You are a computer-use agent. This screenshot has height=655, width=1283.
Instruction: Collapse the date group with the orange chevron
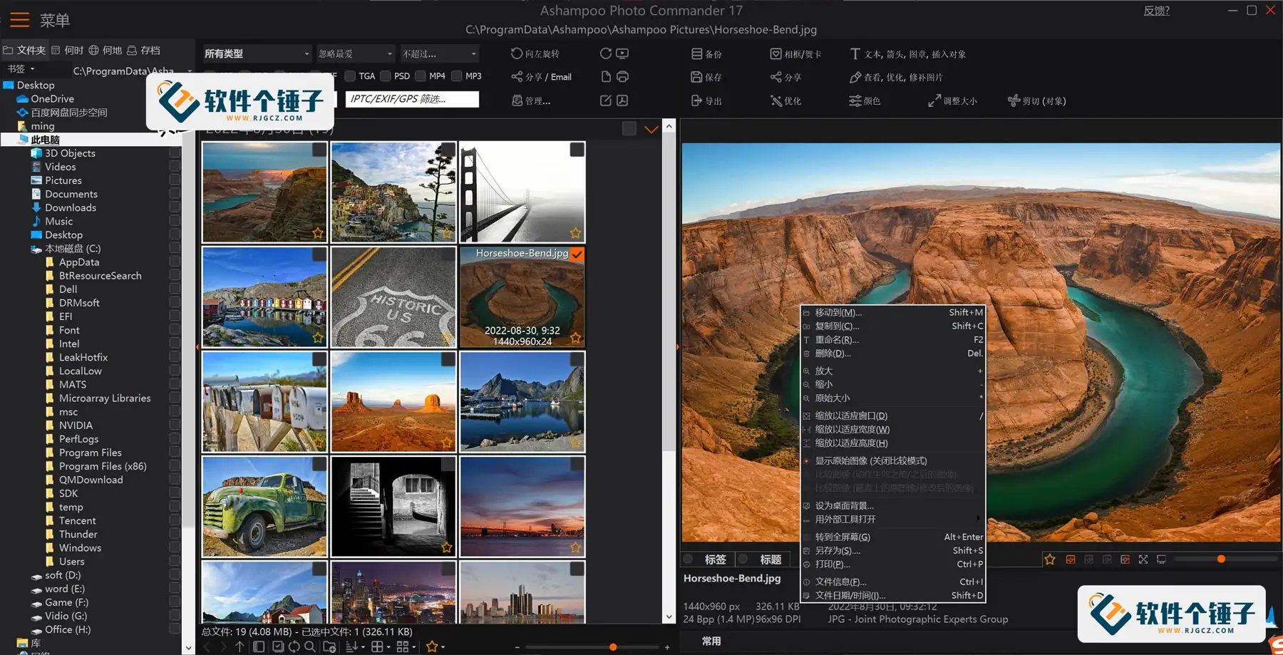(651, 129)
